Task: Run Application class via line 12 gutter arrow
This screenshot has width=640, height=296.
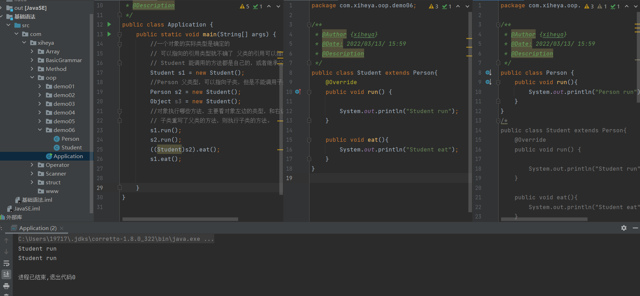Action: (109, 24)
